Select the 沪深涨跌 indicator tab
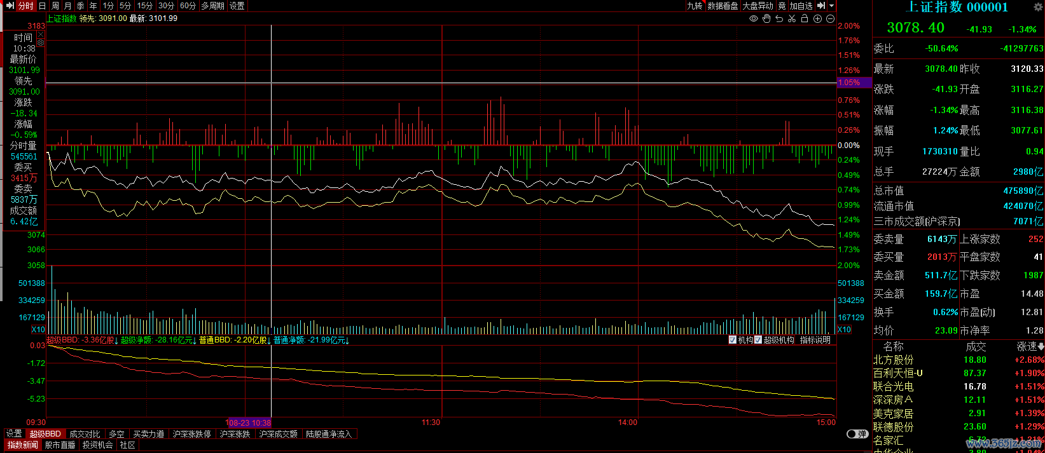This screenshot has width=1045, height=453. tap(235, 434)
